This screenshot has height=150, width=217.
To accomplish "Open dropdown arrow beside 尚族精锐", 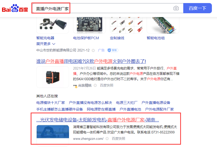I will pyautogui.click(x=95, y=86).
